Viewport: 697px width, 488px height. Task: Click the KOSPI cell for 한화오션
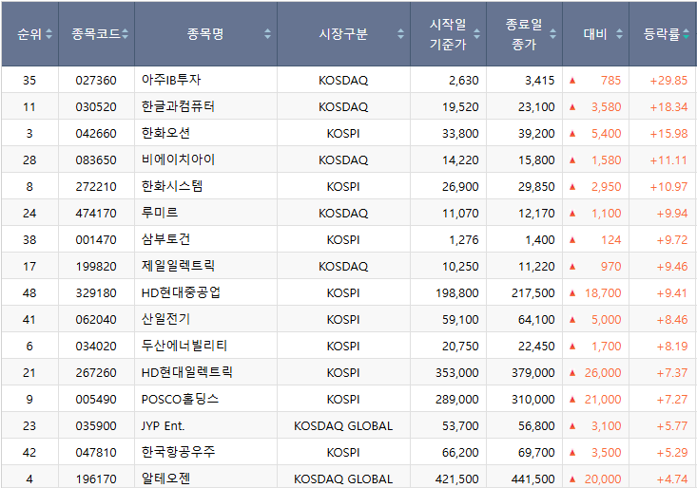tap(343, 134)
